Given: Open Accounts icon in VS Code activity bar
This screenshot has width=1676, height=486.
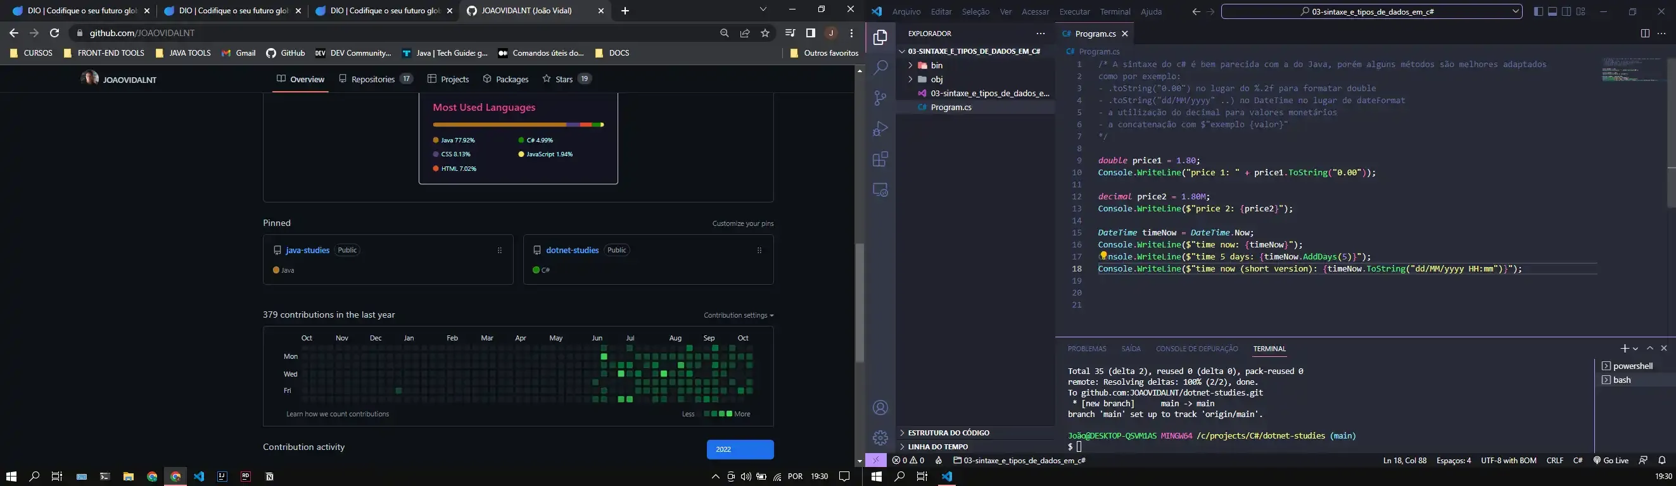Looking at the screenshot, I should (880, 408).
